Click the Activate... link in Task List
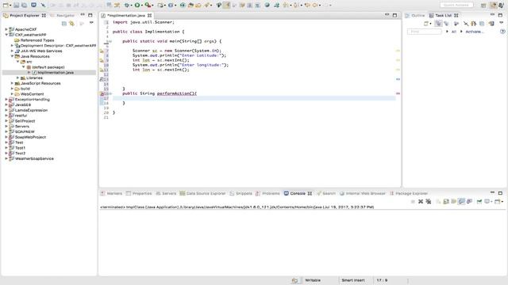The width and height of the screenshot is (508, 285). tap(475, 32)
